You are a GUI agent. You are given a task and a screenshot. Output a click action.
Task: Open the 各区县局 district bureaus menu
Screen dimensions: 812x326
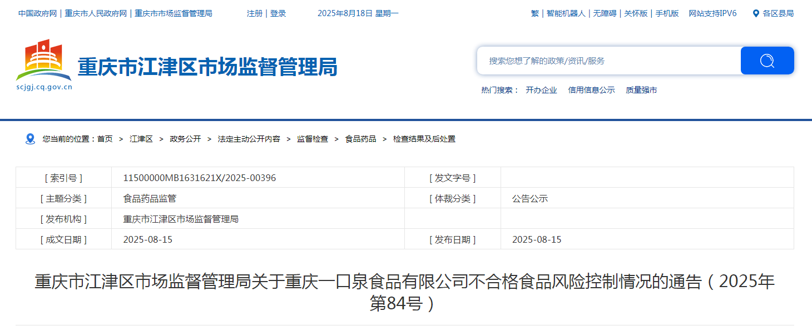(x=778, y=13)
